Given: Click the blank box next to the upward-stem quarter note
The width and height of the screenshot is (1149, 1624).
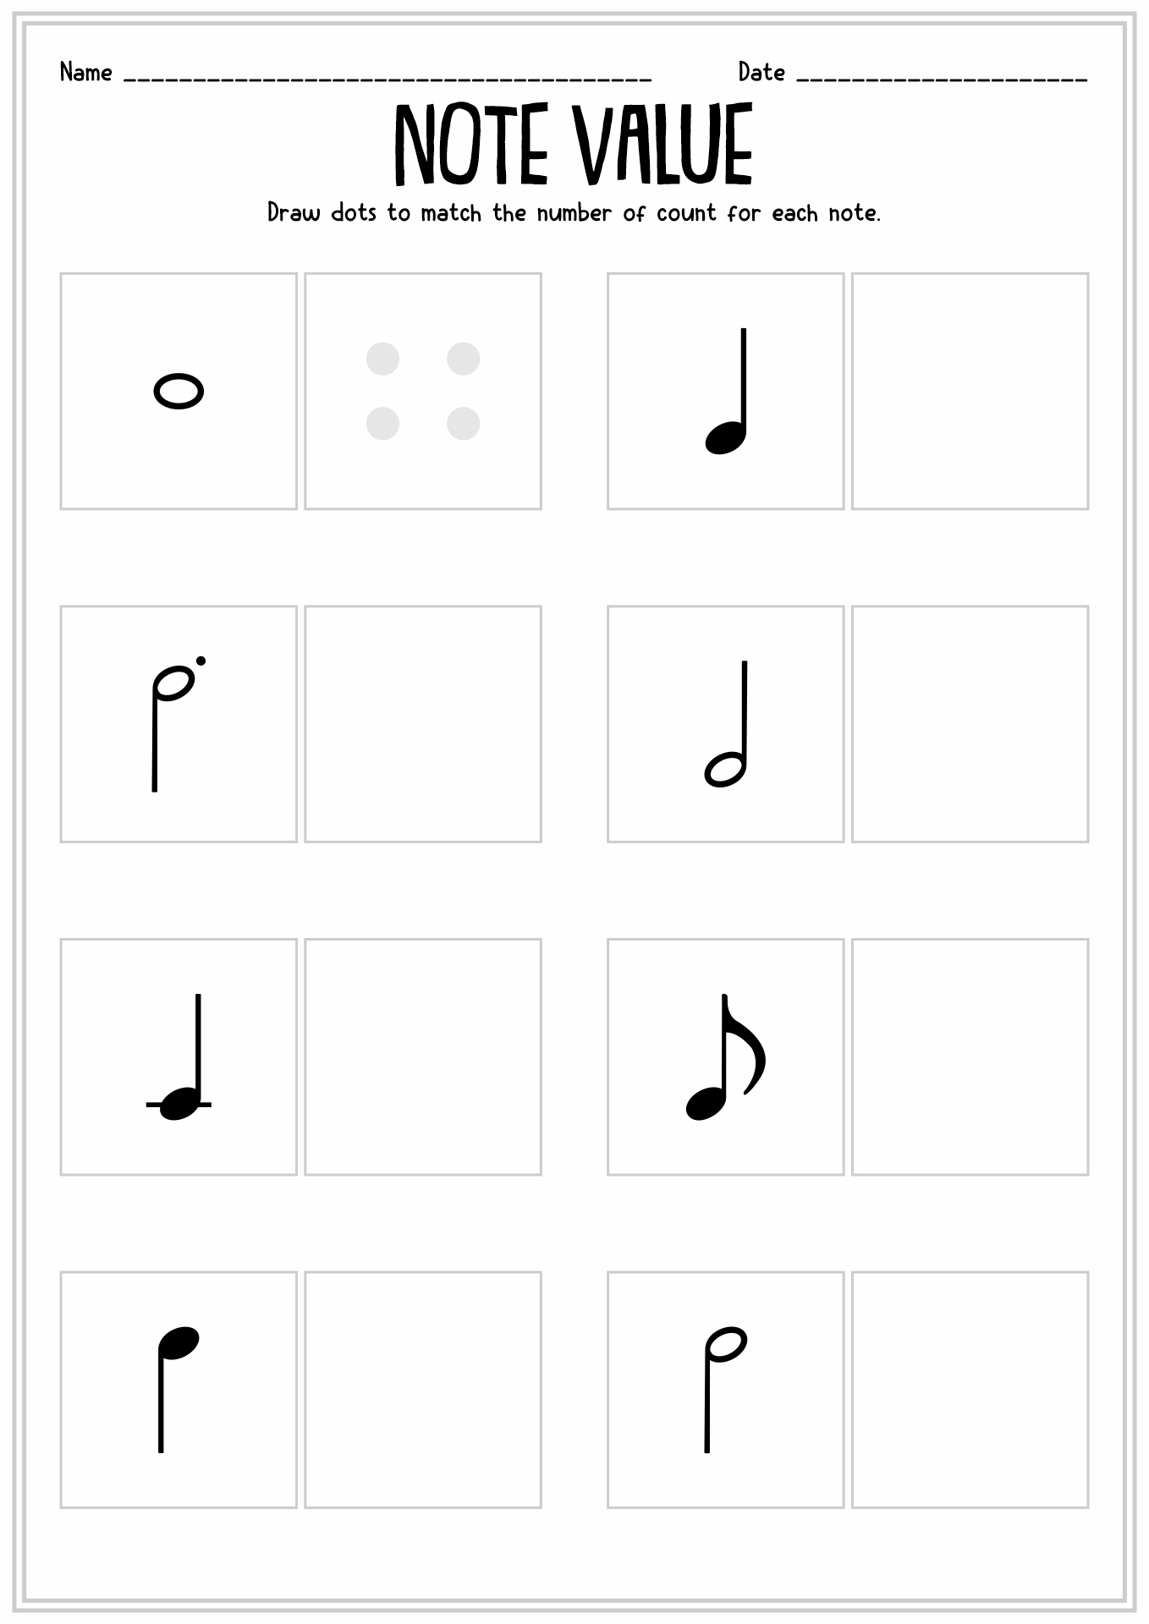Looking at the screenshot, I should click(x=970, y=391).
